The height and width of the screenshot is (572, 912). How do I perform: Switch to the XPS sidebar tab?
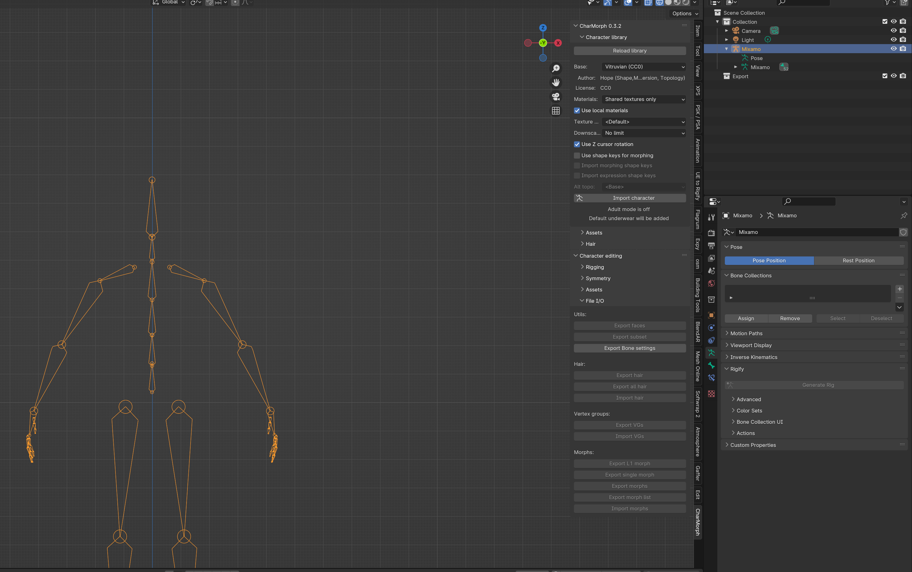pos(698,90)
